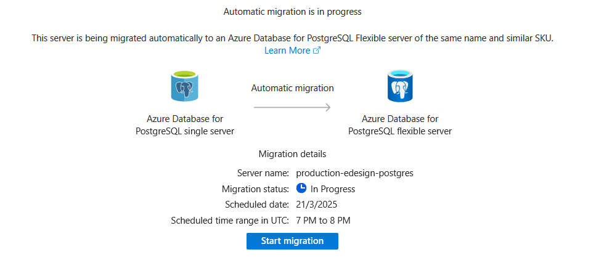Click the gray migration arrow between servers

click(292, 107)
